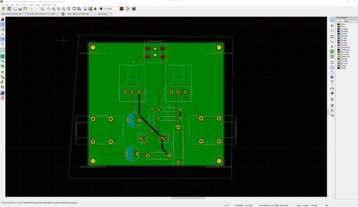This screenshot has height=207, width=358.
Task: Refresh the view with redraw icon
Action: click(x=49, y=8)
